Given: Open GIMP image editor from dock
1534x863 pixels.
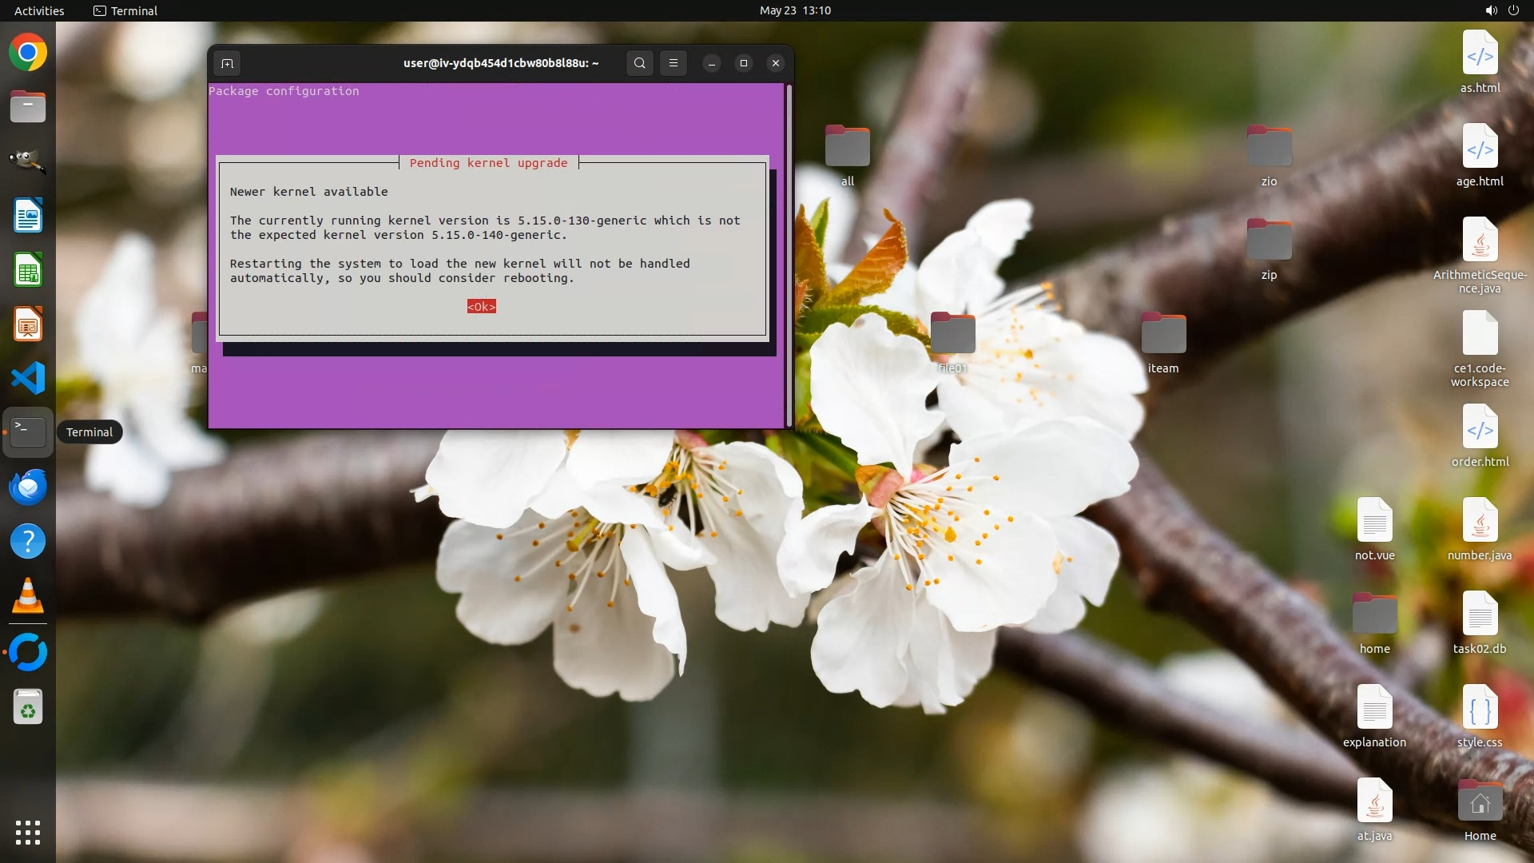Looking at the screenshot, I should (x=28, y=161).
